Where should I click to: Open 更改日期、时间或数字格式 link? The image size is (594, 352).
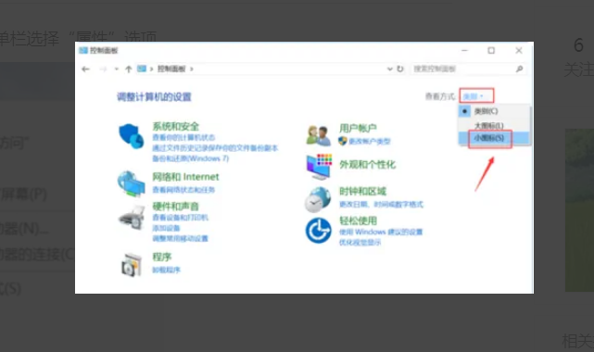point(381,205)
